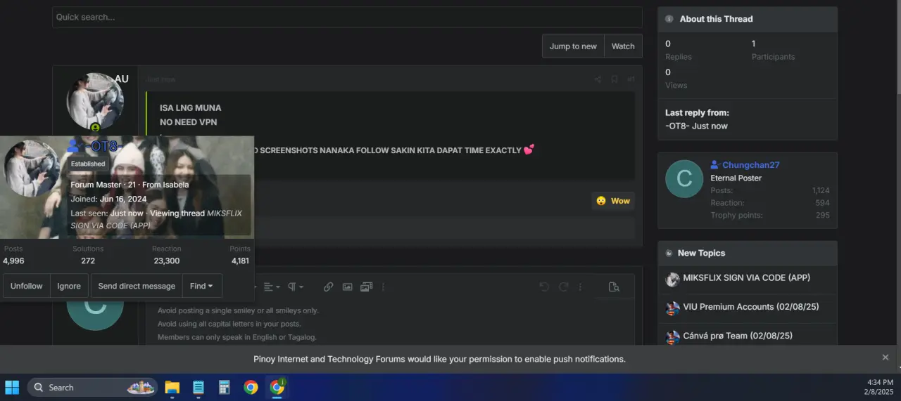Open Notepad from the taskbar
This screenshot has width=901, height=401.
pos(199,387)
